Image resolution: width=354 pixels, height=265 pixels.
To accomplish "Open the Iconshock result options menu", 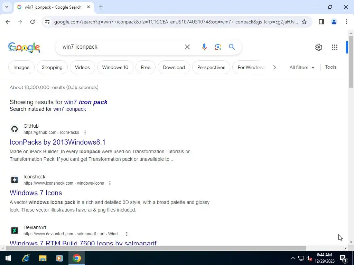I will pyautogui.click(x=110, y=183).
